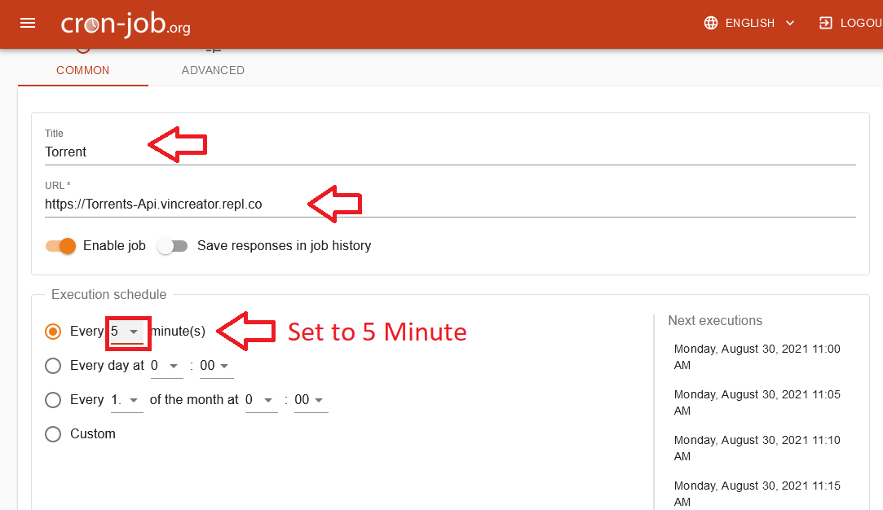Click the Next executions heading

(x=714, y=321)
